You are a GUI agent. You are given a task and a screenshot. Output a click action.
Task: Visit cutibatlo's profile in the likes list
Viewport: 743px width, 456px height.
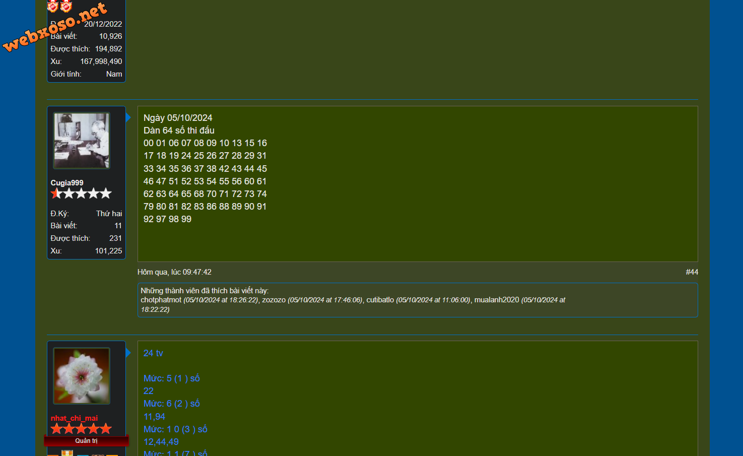[380, 300]
